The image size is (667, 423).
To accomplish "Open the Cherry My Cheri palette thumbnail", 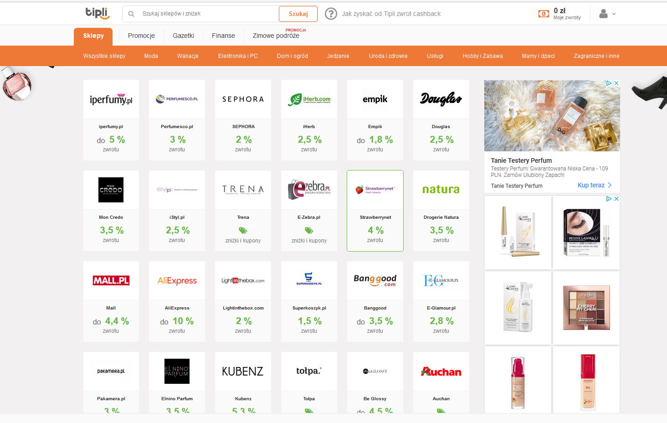I will coord(586,308).
